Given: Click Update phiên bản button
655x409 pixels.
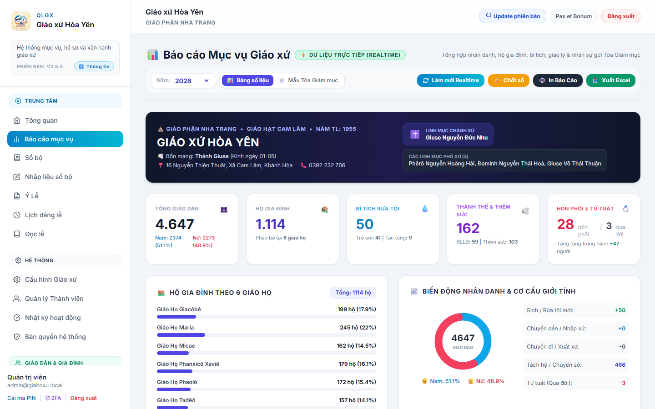Looking at the screenshot, I should 513,16.
